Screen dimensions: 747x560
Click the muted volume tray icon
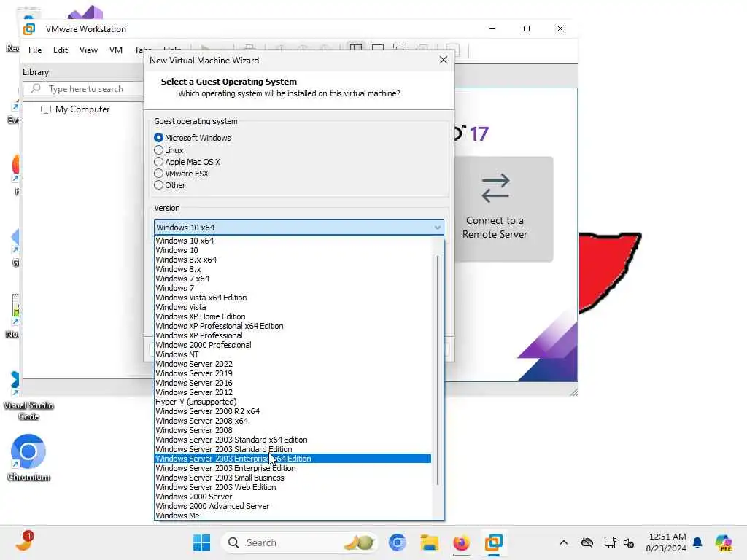629,543
